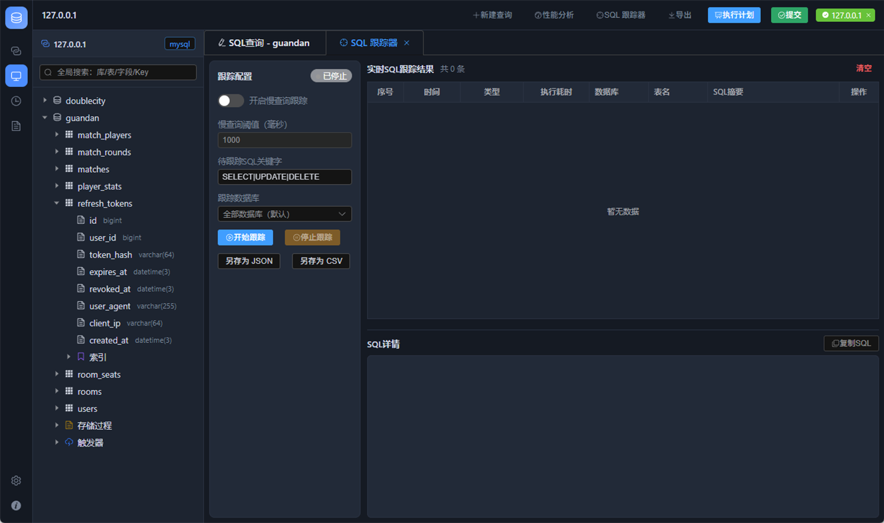Image resolution: width=884 pixels, height=523 pixels.
Task: Open the 跟踪数据库 dropdown
Action: click(284, 214)
